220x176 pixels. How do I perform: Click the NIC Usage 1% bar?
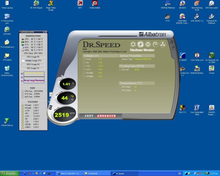click(x=33, y=68)
